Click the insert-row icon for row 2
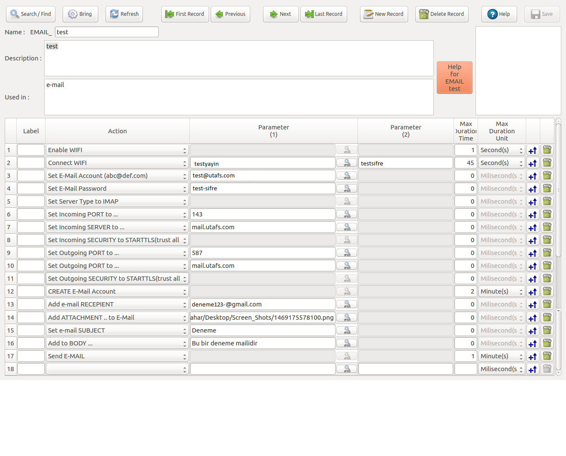Screen dimensions: 566x456 (x=533, y=163)
